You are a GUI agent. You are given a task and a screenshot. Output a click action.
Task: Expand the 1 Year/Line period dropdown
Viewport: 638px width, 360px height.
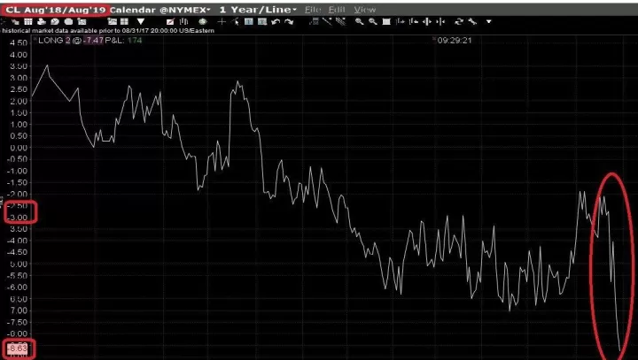coord(258,10)
